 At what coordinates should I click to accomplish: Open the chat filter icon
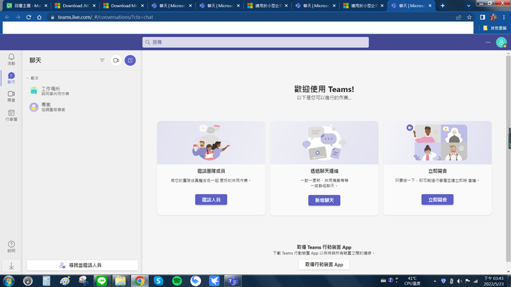pyautogui.click(x=102, y=60)
